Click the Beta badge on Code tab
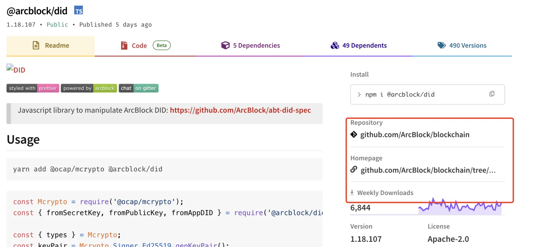This screenshot has height=247, width=550. point(162,45)
